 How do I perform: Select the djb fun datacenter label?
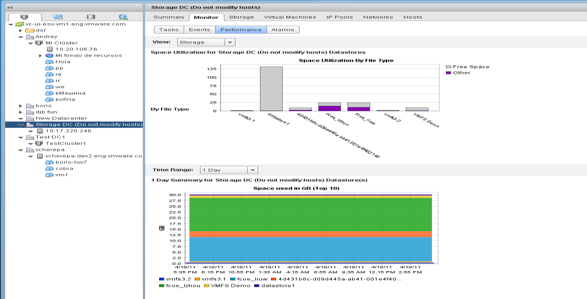click(46, 112)
